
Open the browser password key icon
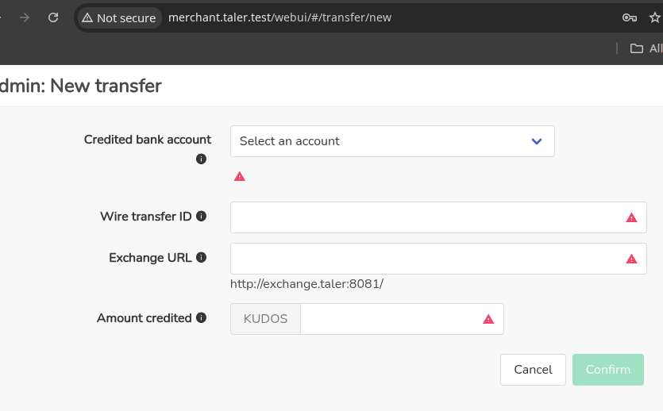[629, 17]
